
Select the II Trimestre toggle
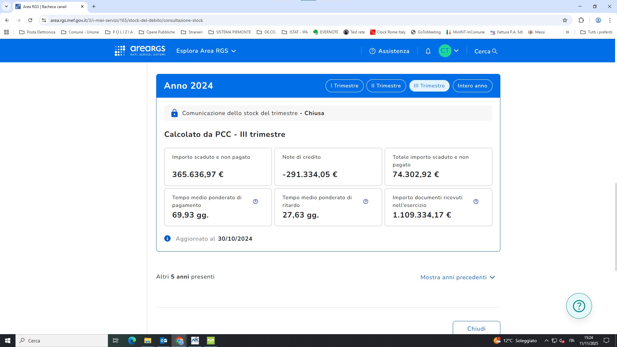(x=386, y=86)
